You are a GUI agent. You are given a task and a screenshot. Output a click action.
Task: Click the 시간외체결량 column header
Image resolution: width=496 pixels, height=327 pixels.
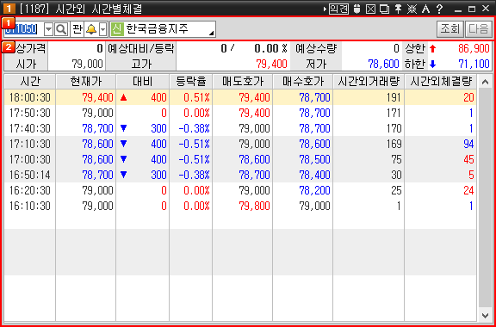[x=440, y=82]
